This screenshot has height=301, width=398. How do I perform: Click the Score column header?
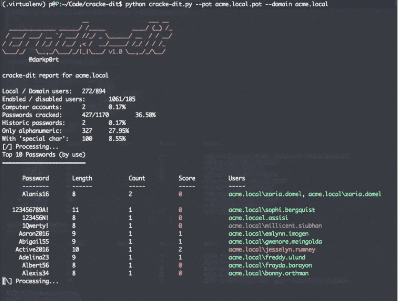pyautogui.click(x=187, y=178)
